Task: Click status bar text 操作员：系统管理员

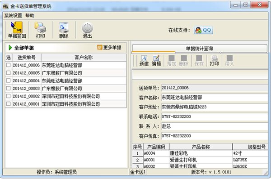Action: click(57, 172)
